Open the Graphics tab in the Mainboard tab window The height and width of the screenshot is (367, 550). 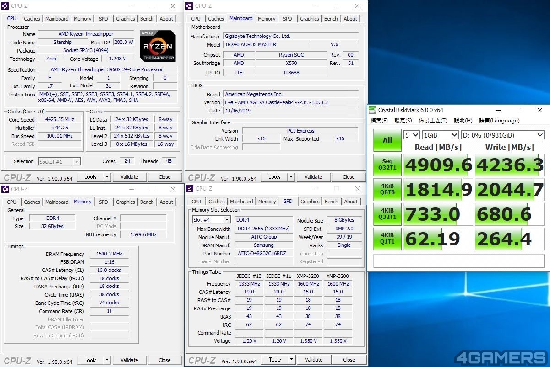310,19
